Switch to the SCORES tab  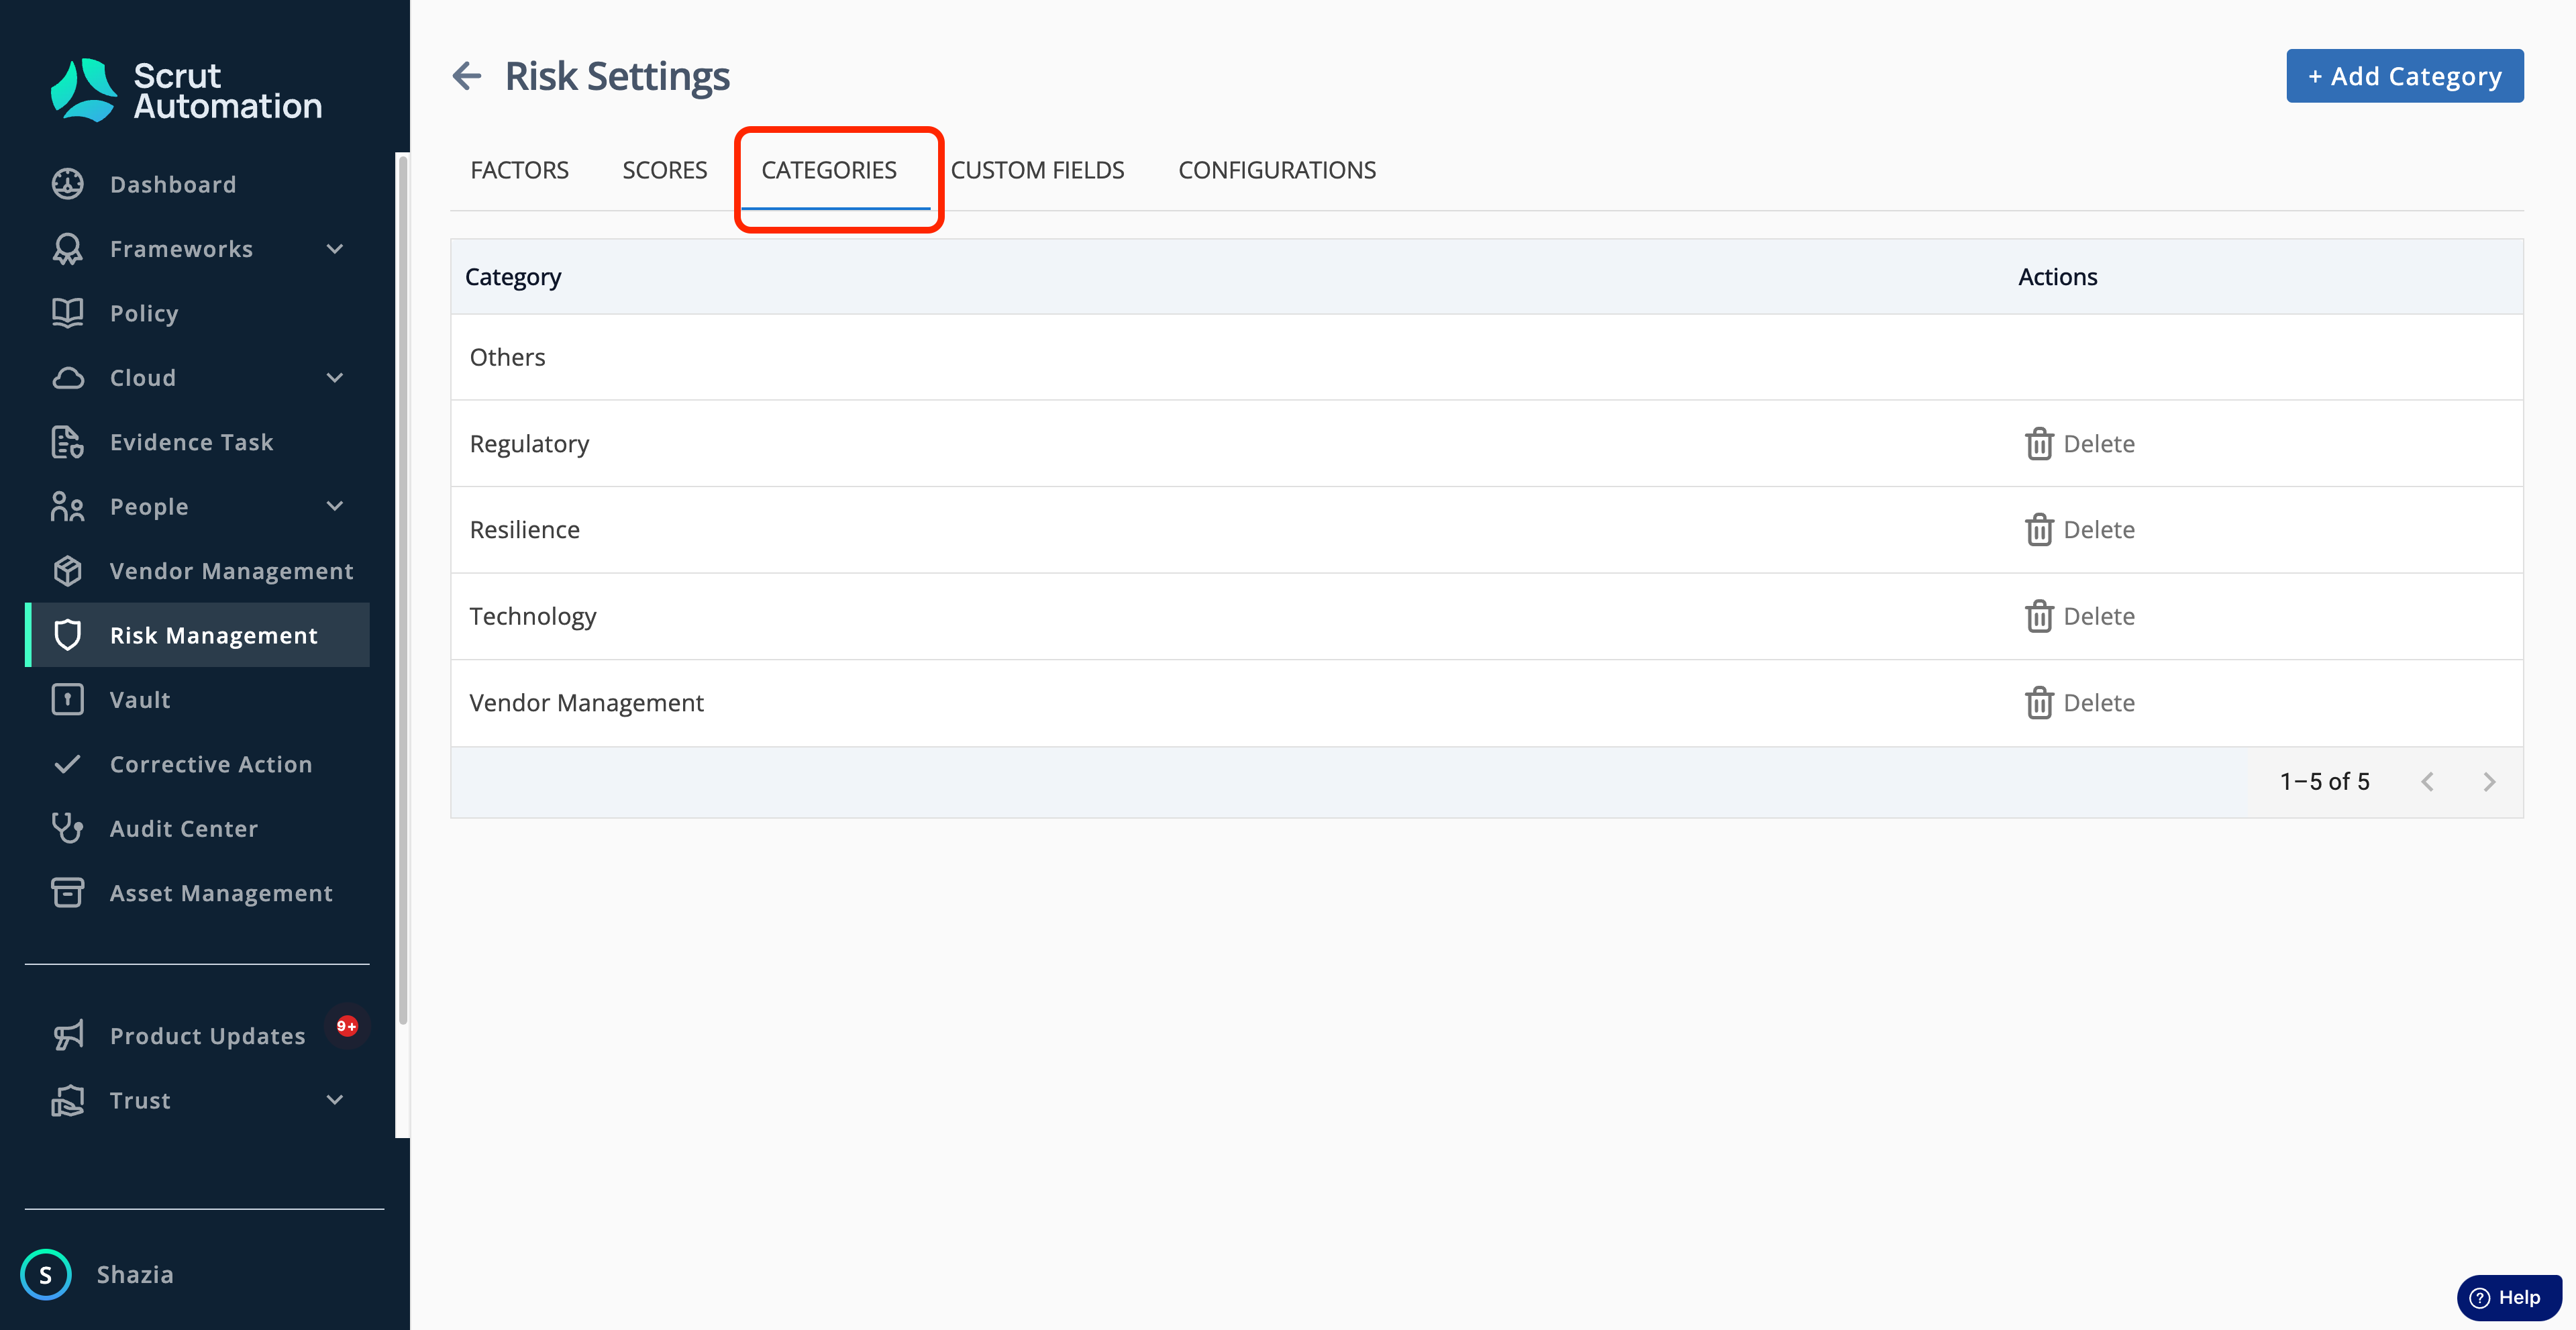coord(664,170)
